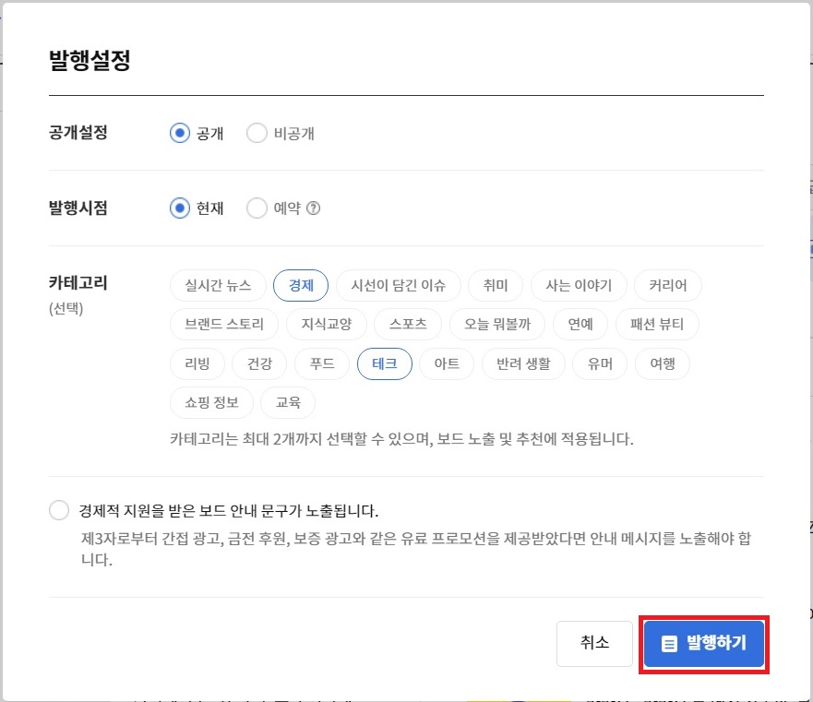Screen dimensions: 813x702
Task: Pick the 반려 생활 category
Action: point(523,363)
